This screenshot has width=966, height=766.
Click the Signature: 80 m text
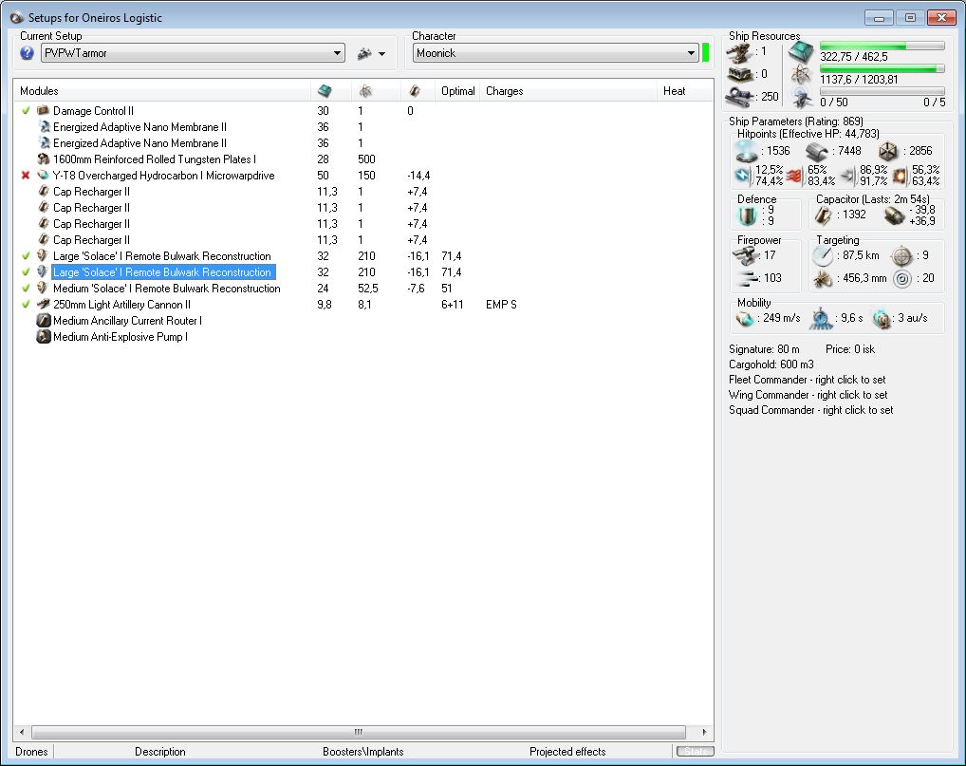[x=764, y=349]
